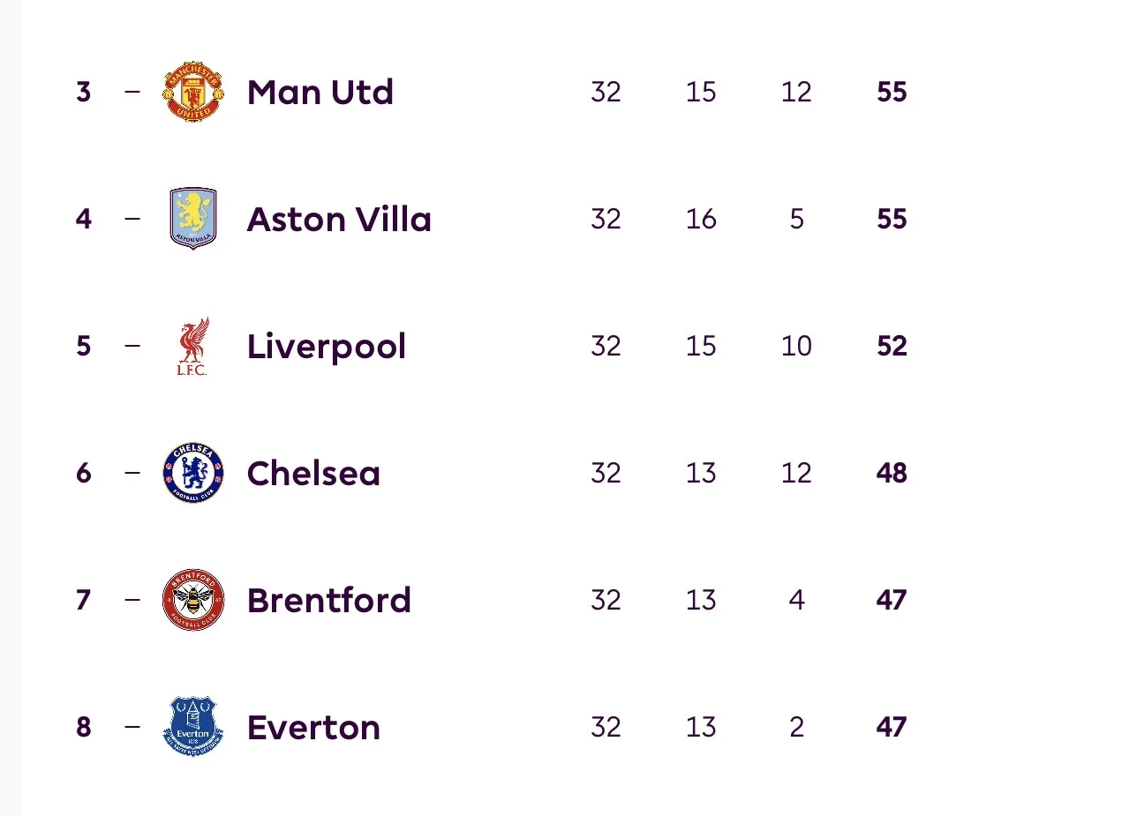View Chelsea club details
Viewport: 1137px width, 816px height.
coord(313,473)
